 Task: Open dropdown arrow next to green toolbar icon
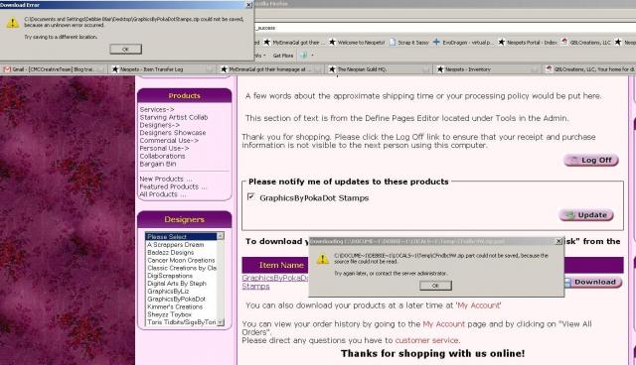(312, 55)
